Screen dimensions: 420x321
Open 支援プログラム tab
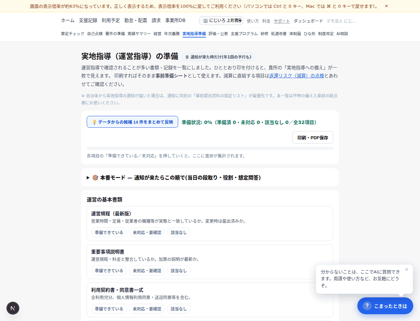(244, 34)
